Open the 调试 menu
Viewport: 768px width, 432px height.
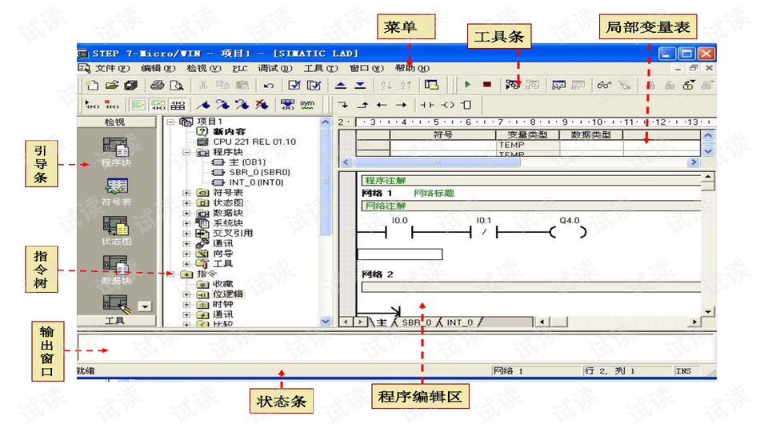(x=274, y=69)
